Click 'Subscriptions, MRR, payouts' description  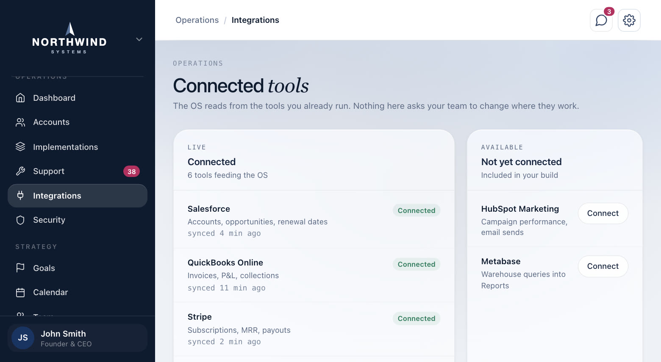coord(239,330)
